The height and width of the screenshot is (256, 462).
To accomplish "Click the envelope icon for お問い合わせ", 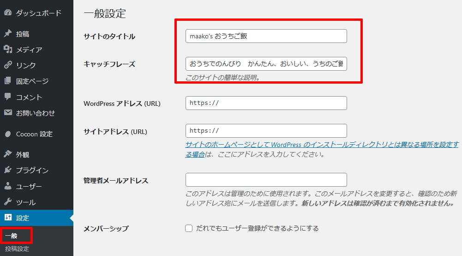I will point(8,112).
